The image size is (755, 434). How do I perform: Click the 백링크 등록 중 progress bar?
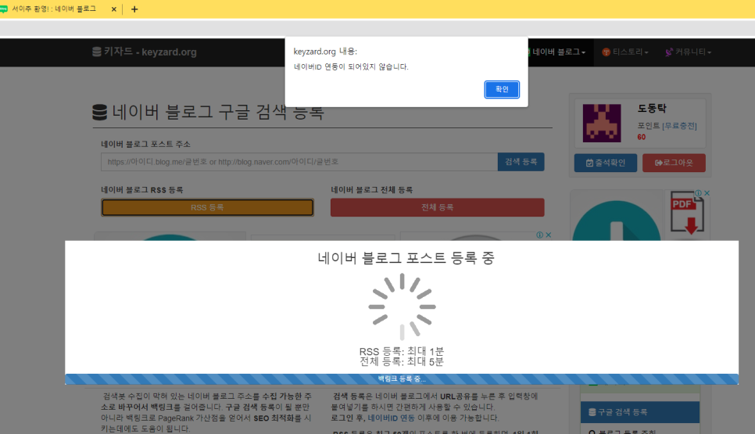pyautogui.click(x=402, y=379)
